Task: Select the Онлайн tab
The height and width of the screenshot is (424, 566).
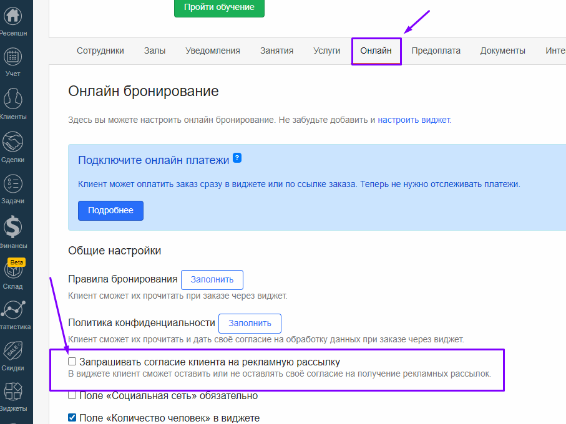Action: (376, 51)
